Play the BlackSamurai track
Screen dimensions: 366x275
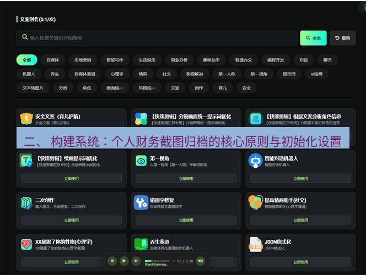point(124,261)
